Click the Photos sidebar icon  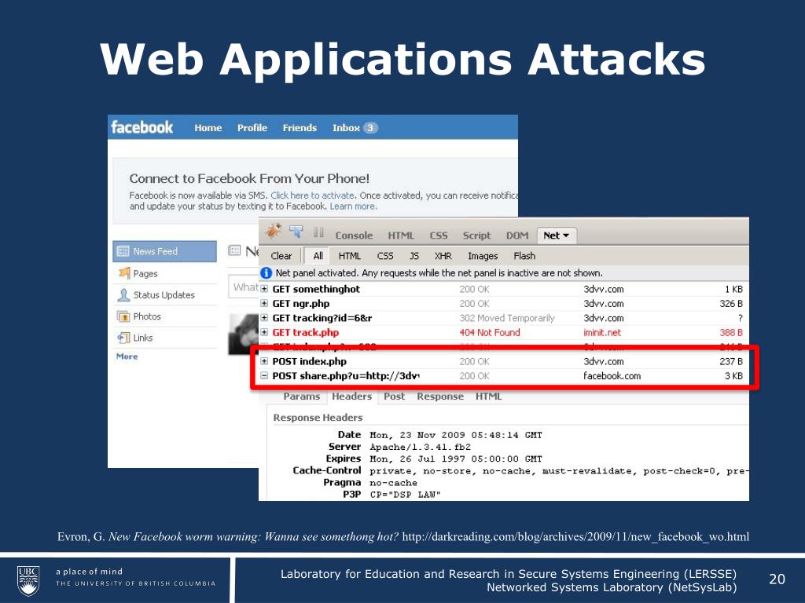click(x=123, y=316)
